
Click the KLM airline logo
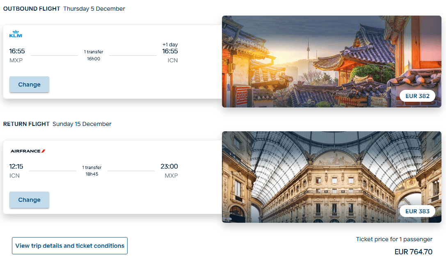(x=16, y=34)
